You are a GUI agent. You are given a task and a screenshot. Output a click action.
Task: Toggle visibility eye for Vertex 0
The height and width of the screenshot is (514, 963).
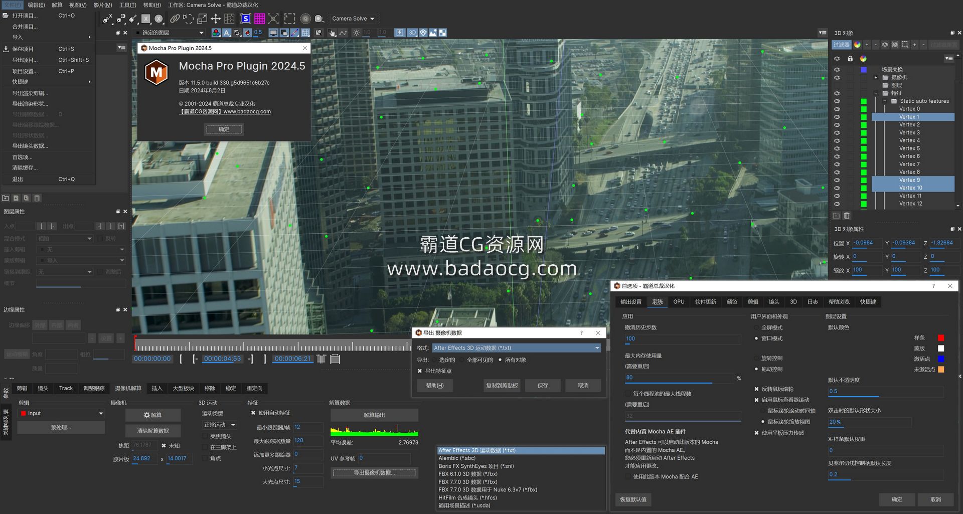click(837, 109)
